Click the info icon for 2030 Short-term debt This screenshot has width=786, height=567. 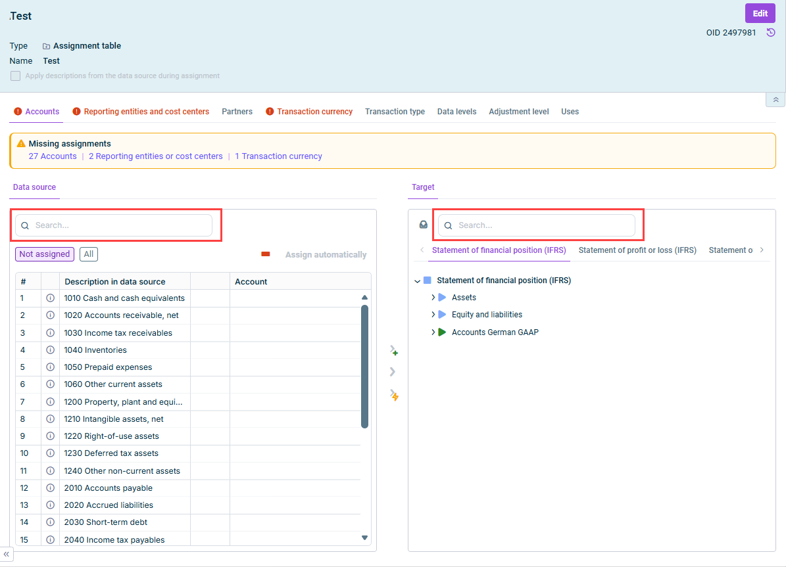(50, 522)
